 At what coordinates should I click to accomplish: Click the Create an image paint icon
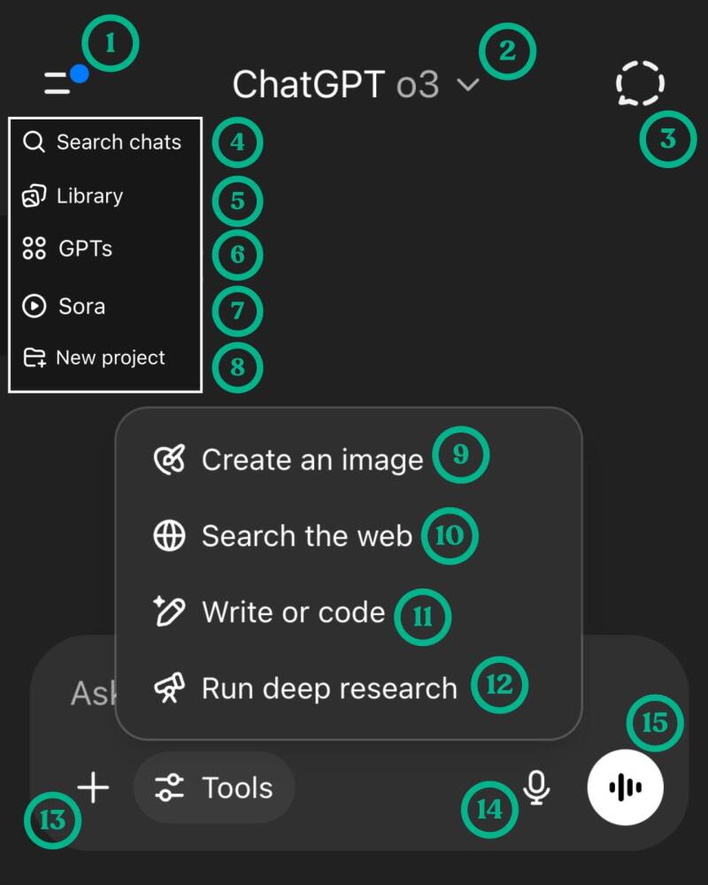[x=169, y=460]
